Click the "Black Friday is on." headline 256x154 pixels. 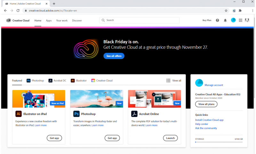(121, 42)
